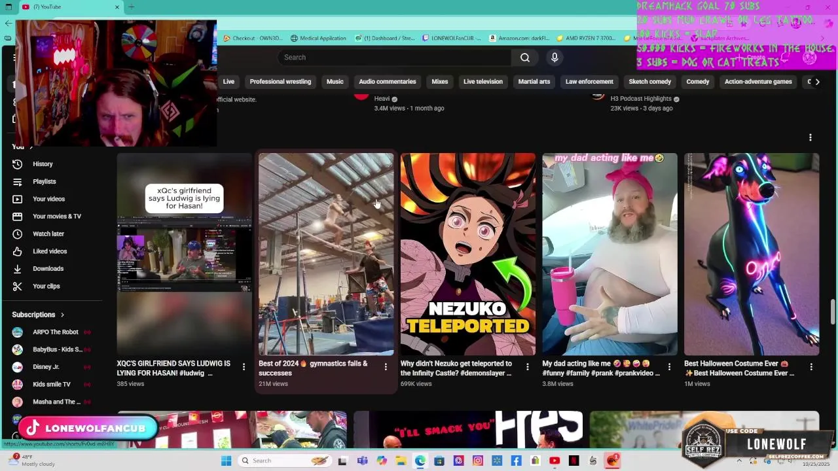
Task: Open options for gymnastics fails short
Action: [386, 367]
